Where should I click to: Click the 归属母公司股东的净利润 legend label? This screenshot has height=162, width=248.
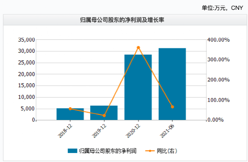(x=108, y=151)
